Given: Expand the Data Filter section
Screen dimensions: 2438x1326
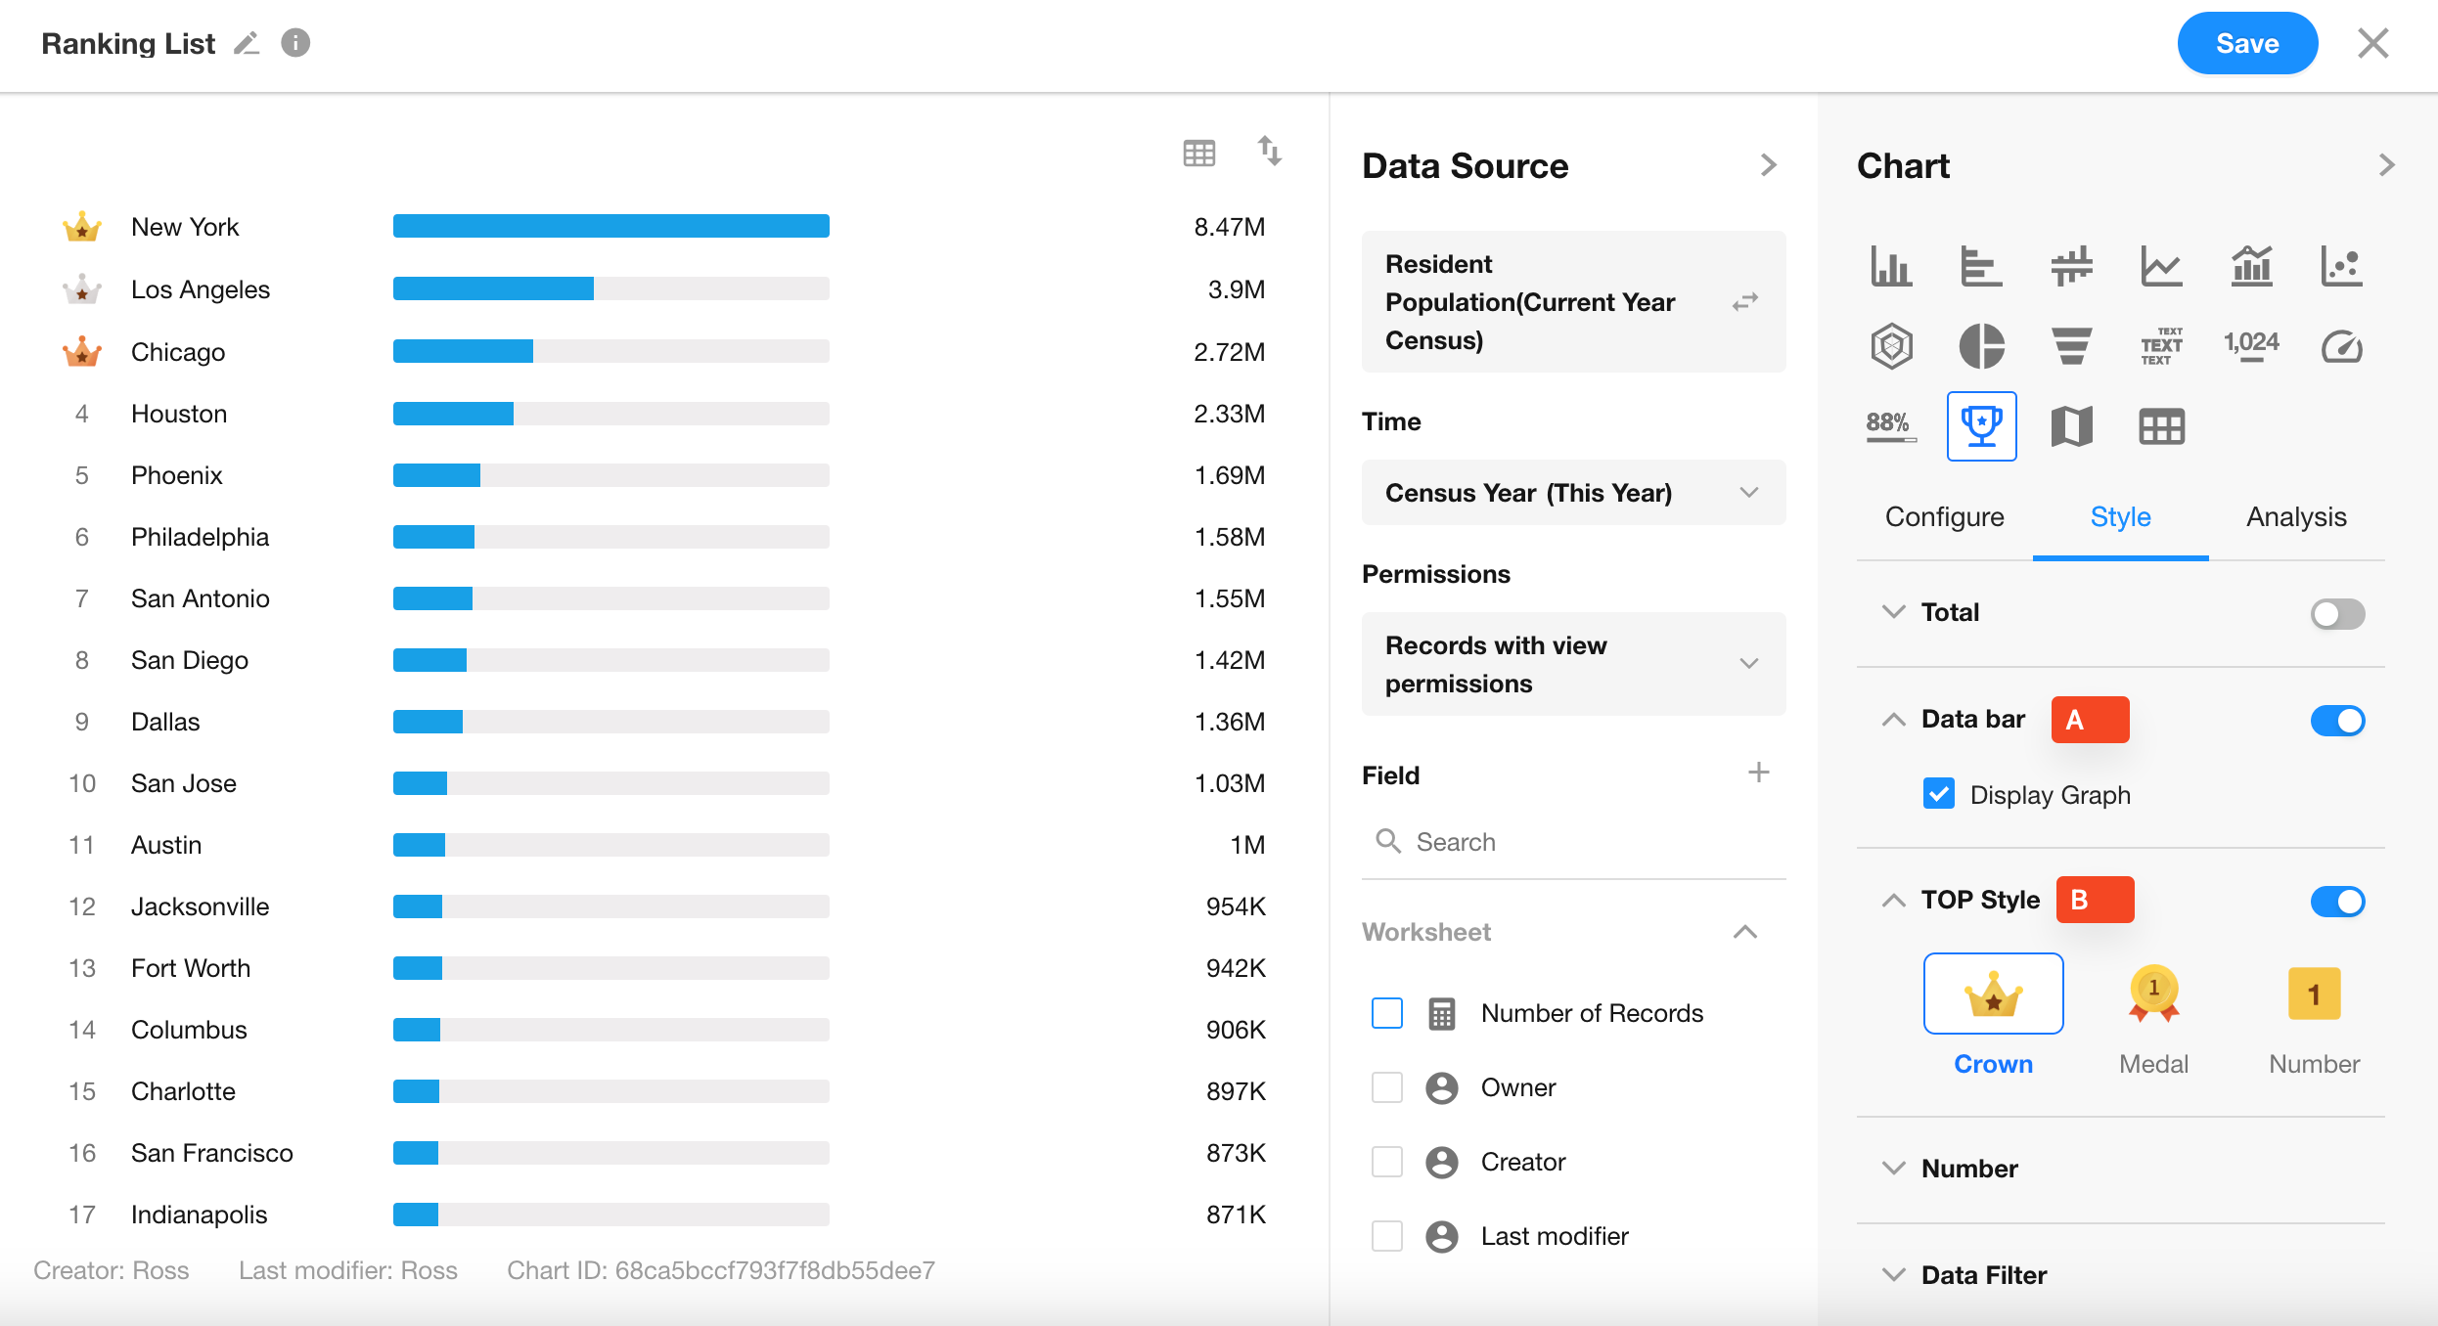Looking at the screenshot, I should [x=1983, y=1275].
